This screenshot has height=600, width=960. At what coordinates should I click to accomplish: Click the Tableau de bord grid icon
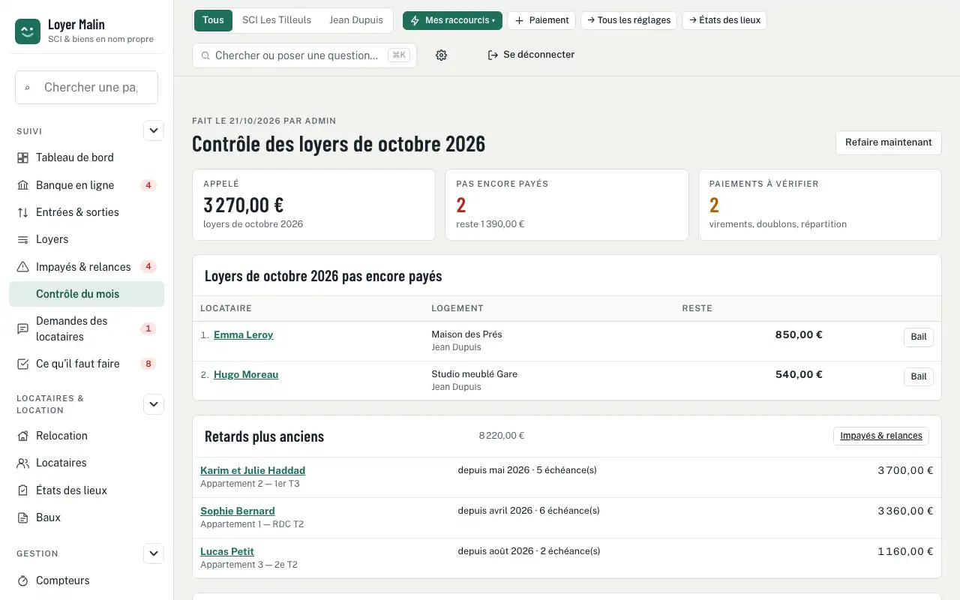(x=23, y=157)
